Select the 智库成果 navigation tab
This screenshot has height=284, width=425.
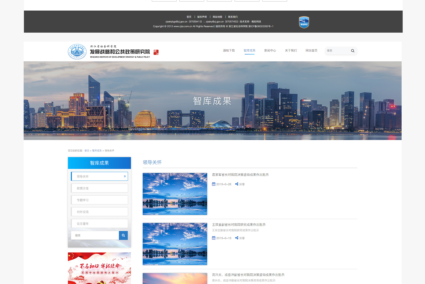point(249,50)
